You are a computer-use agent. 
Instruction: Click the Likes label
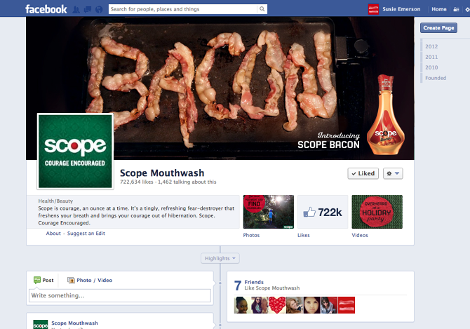point(303,235)
